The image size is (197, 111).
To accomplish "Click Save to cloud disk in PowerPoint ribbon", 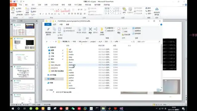I will [157, 11].
